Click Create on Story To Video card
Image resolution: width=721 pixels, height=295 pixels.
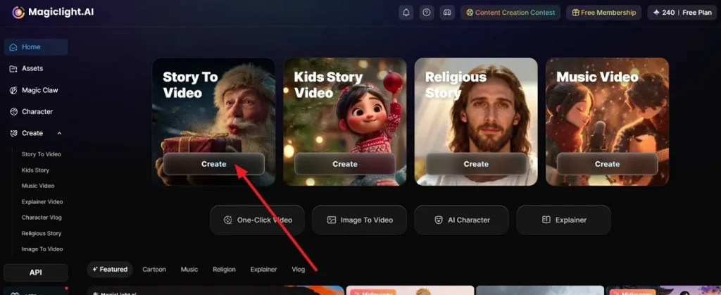coord(214,164)
